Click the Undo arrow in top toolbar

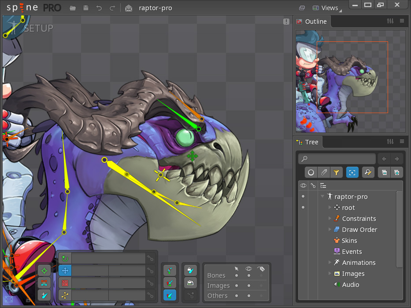pyautogui.click(x=99, y=8)
